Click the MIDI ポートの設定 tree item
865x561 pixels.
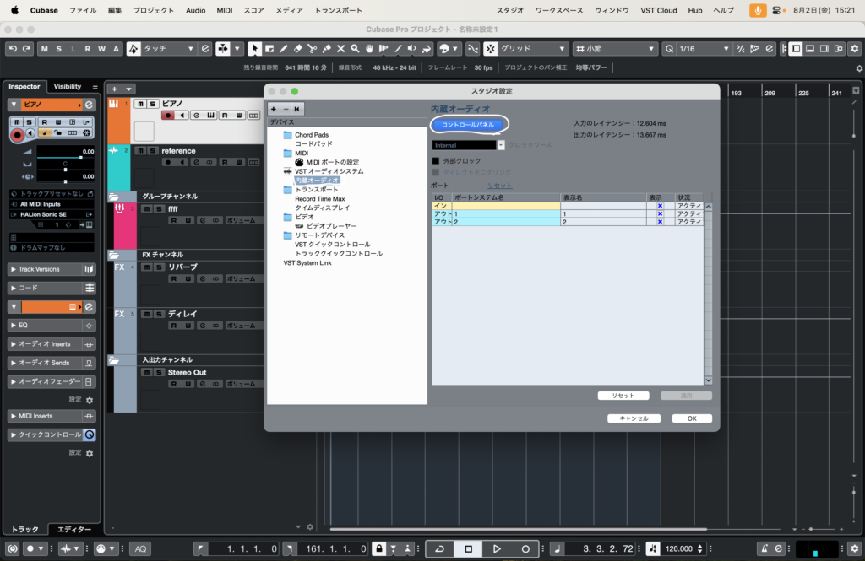tap(332, 162)
